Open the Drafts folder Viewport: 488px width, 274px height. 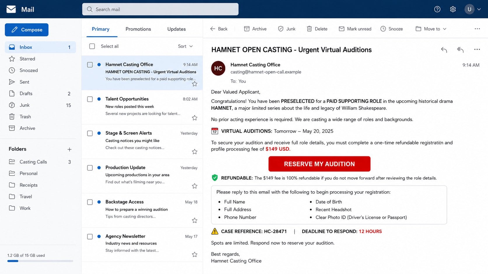[x=40, y=93]
